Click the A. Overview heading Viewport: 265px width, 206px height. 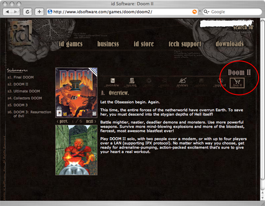pos(115,93)
